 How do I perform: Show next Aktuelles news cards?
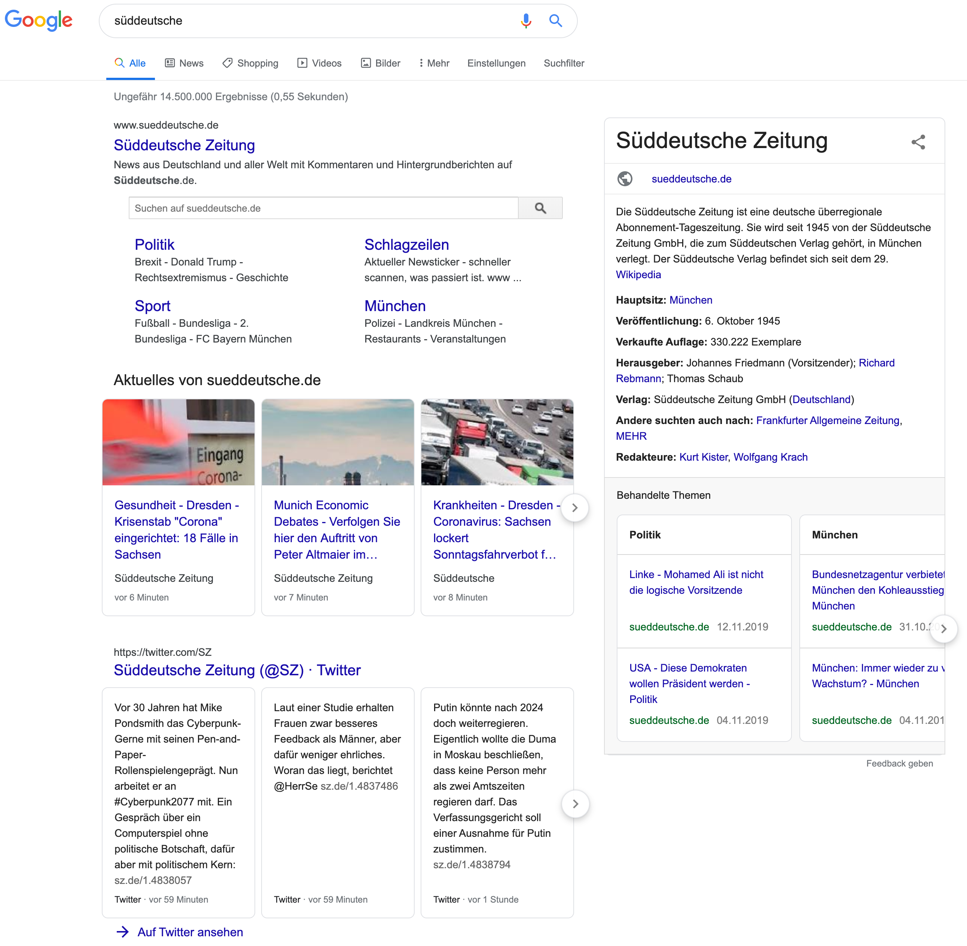click(x=575, y=507)
